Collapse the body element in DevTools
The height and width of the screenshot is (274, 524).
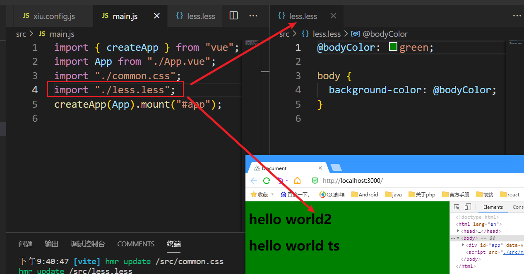coord(458,238)
